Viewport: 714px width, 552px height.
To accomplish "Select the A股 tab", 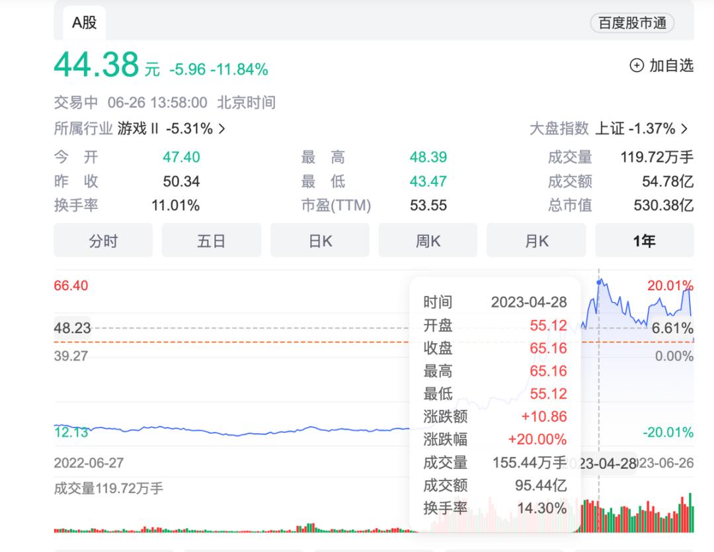I will (85, 22).
